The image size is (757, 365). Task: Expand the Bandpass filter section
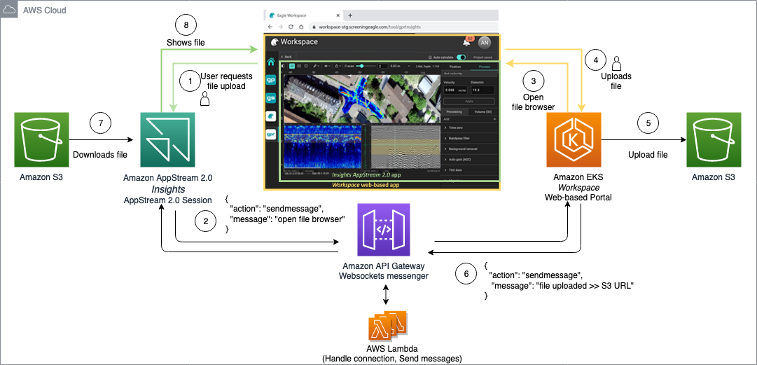470,138
